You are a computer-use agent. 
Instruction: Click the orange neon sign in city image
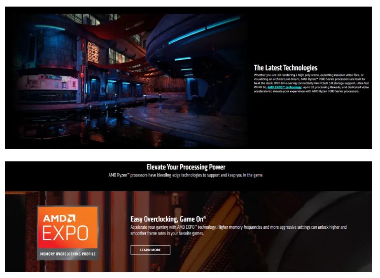coord(93,52)
